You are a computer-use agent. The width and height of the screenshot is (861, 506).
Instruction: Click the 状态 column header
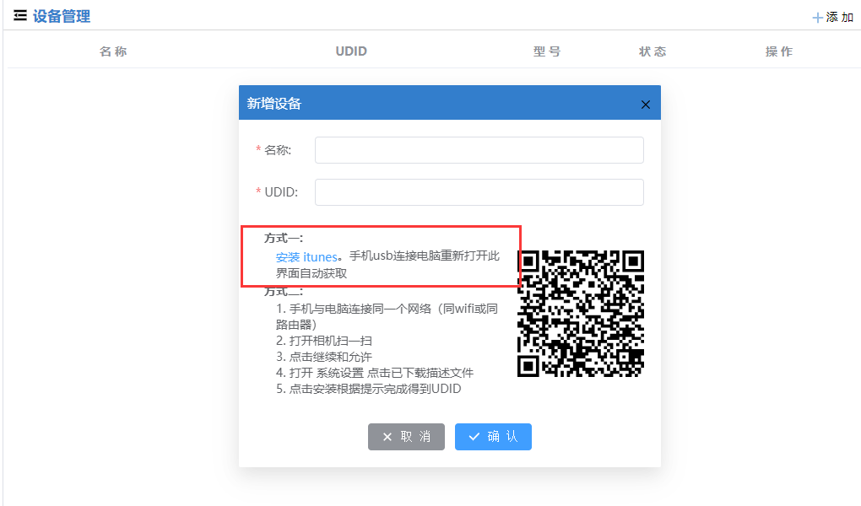[653, 51]
